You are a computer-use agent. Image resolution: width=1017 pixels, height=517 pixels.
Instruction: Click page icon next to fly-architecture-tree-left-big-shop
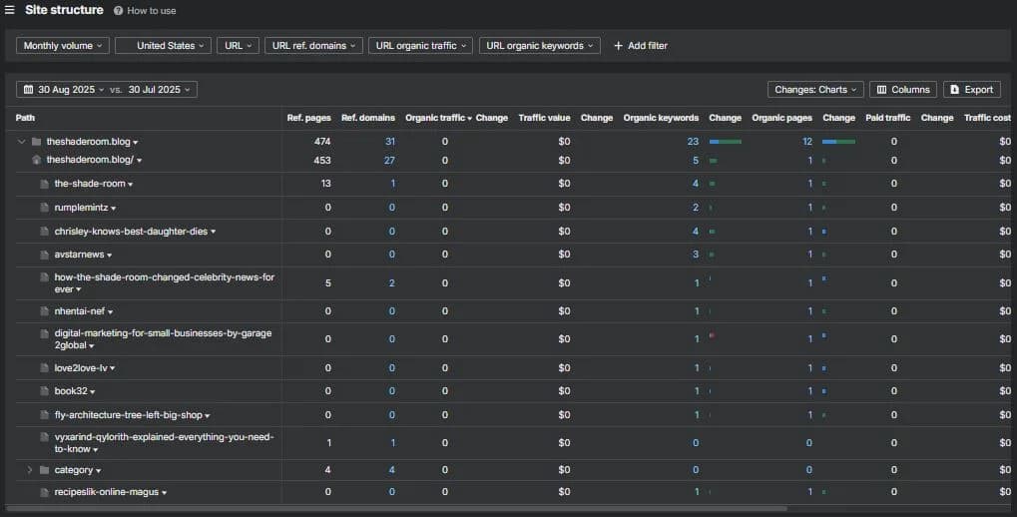pos(44,414)
